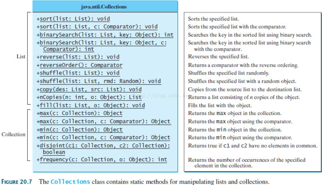
Task: Click the 'List' group label
Action: [x=21, y=57]
